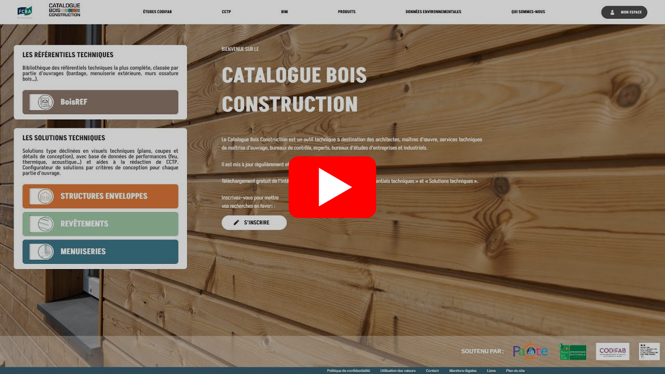Click the pencil icon on S'inscrire
Screen dimensions: 665x374
point(236,222)
